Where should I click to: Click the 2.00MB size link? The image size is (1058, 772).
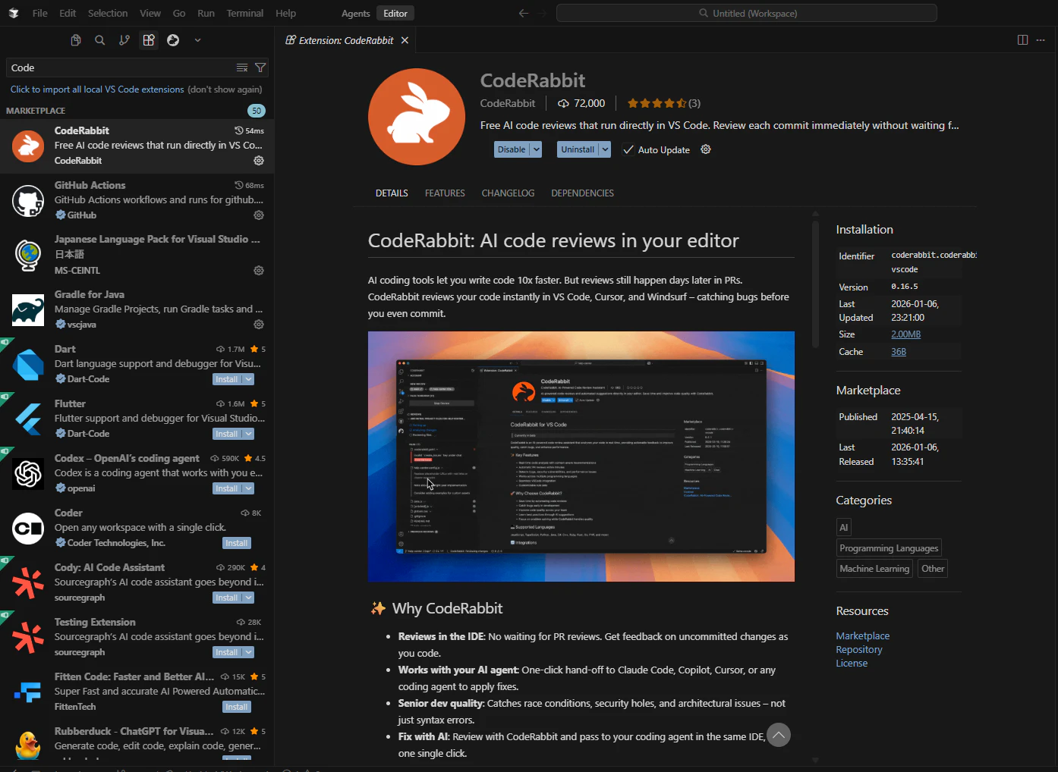[905, 334]
